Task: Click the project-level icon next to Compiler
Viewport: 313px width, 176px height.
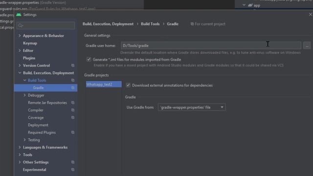Action: pos(73,110)
